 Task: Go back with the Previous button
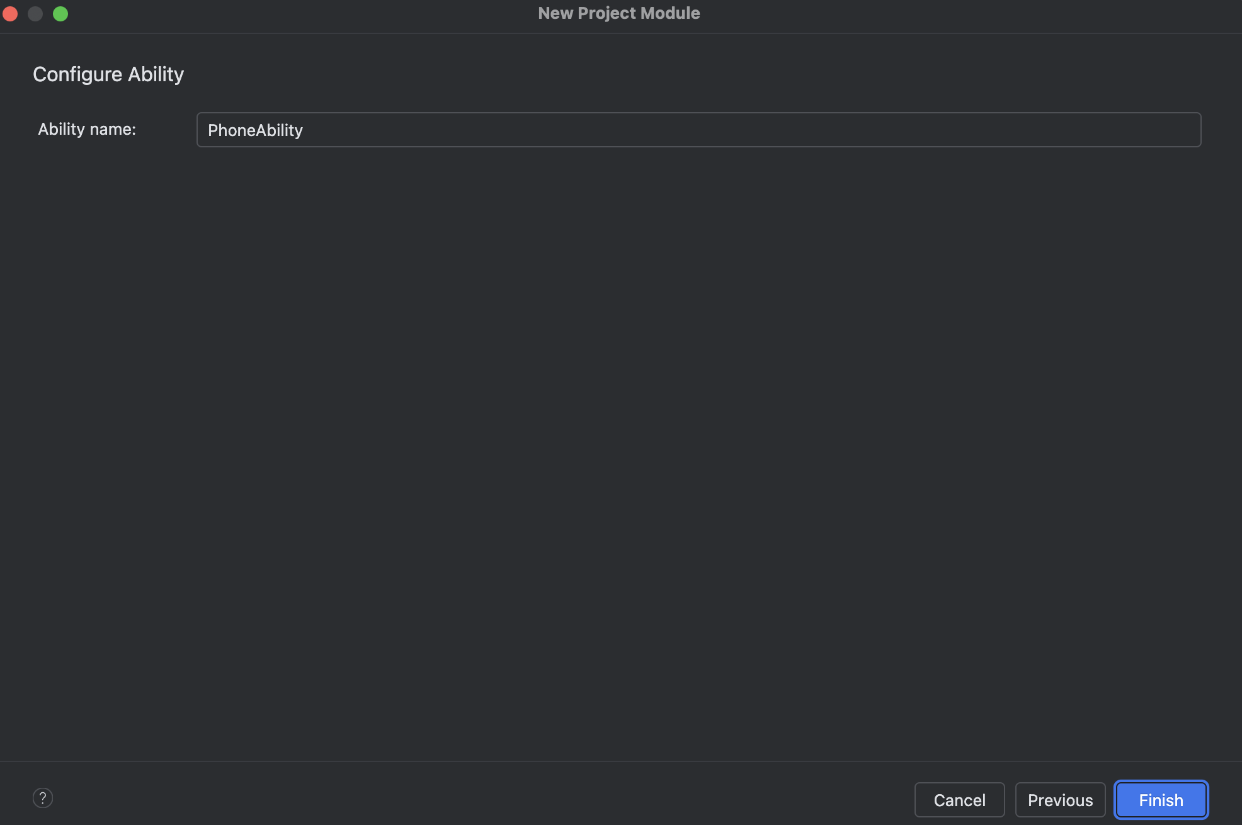[1060, 800]
